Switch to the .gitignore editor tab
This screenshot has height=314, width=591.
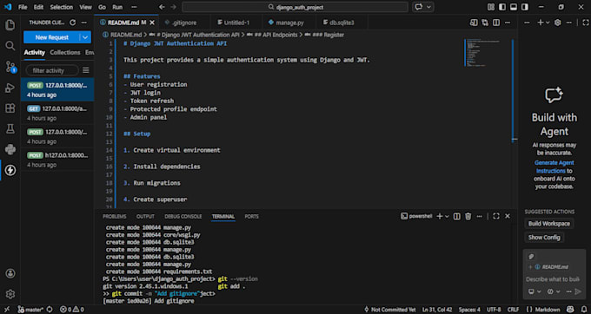point(183,23)
